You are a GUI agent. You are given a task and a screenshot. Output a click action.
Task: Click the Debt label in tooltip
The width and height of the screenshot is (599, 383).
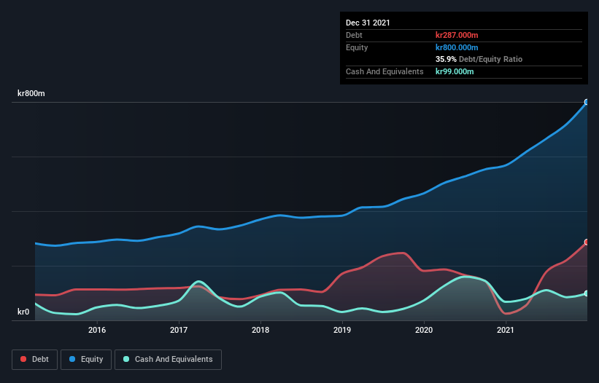[354, 35]
